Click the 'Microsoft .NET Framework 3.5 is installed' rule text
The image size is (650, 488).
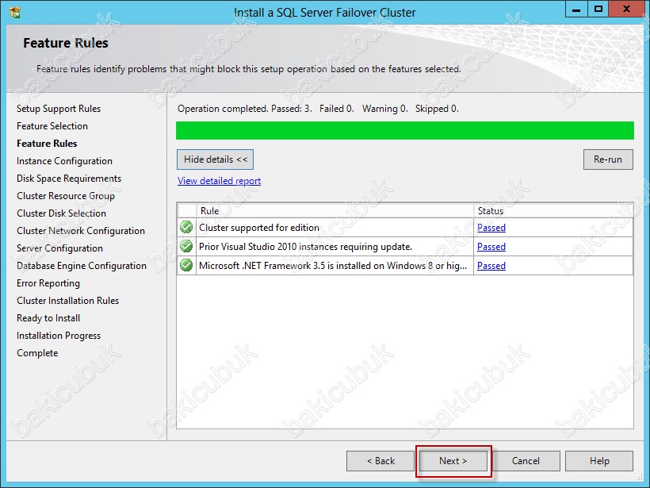[x=333, y=266]
